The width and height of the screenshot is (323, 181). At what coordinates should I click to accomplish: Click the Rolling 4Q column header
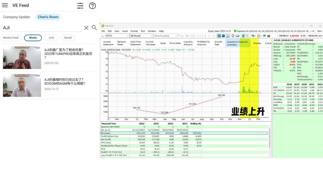pyautogui.click(x=196, y=124)
